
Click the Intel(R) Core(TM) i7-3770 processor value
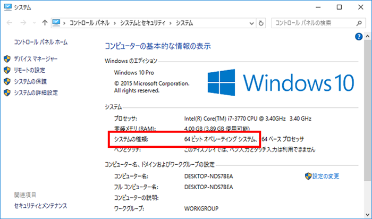(x=248, y=119)
